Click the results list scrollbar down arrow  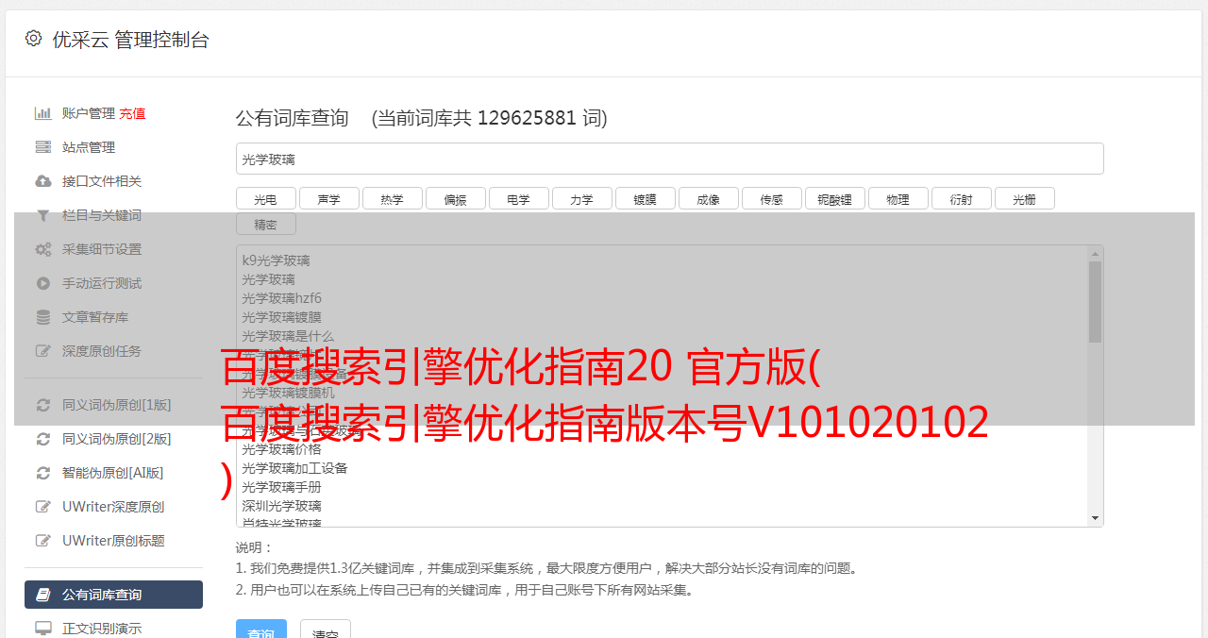1095,518
